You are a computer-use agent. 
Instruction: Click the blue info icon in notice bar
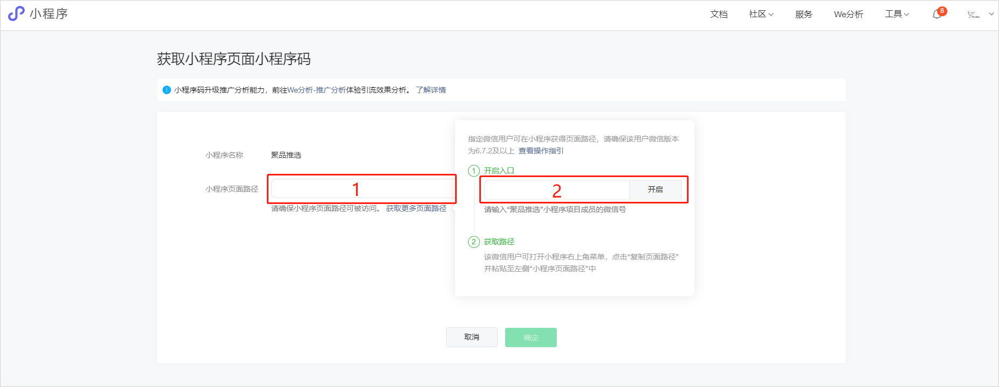[167, 90]
